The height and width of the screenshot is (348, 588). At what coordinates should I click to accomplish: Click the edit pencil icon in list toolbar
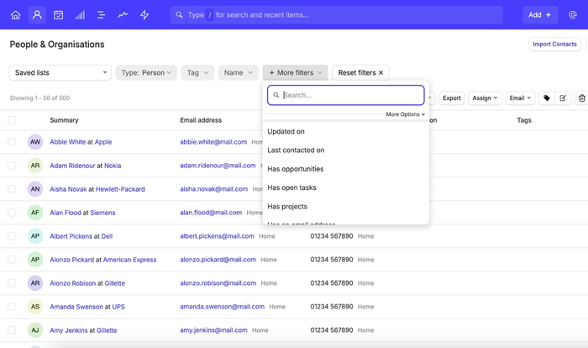(563, 98)
